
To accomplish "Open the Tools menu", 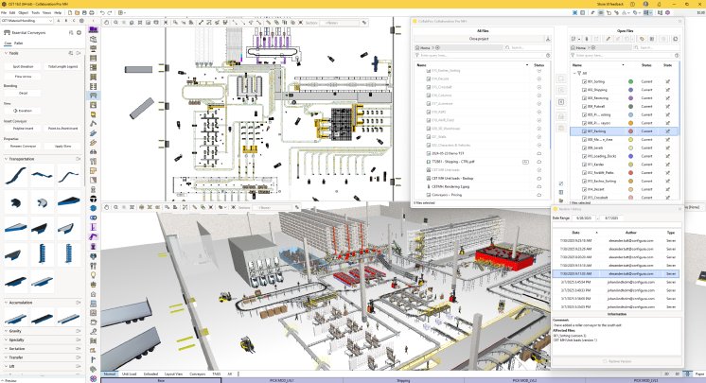I will point(33,12).
